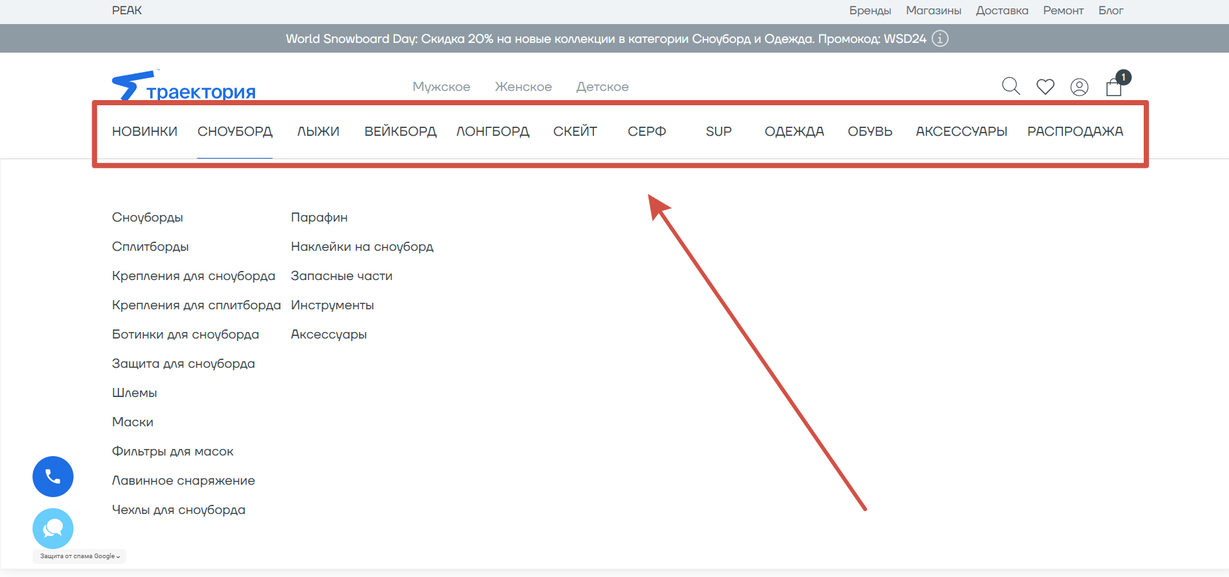Open the ВЕЙКБОРД category menu
Viewport: 1229px width, 577px height.
coord(400,131)
